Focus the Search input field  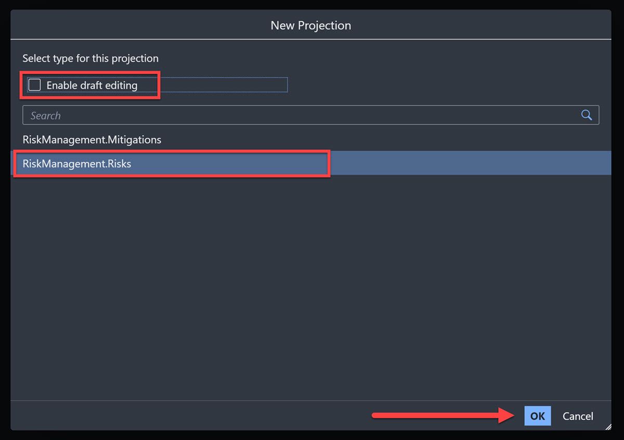(x=310, y=115)
